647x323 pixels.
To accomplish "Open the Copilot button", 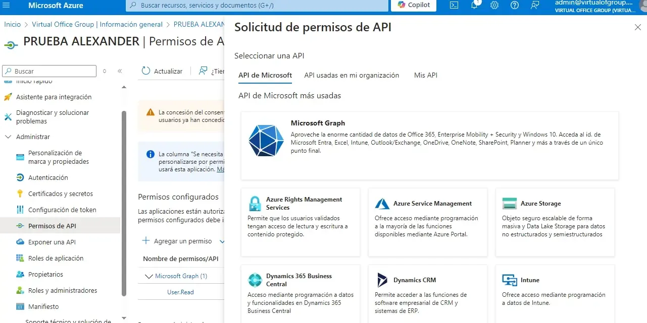I will tap(414, 5).
